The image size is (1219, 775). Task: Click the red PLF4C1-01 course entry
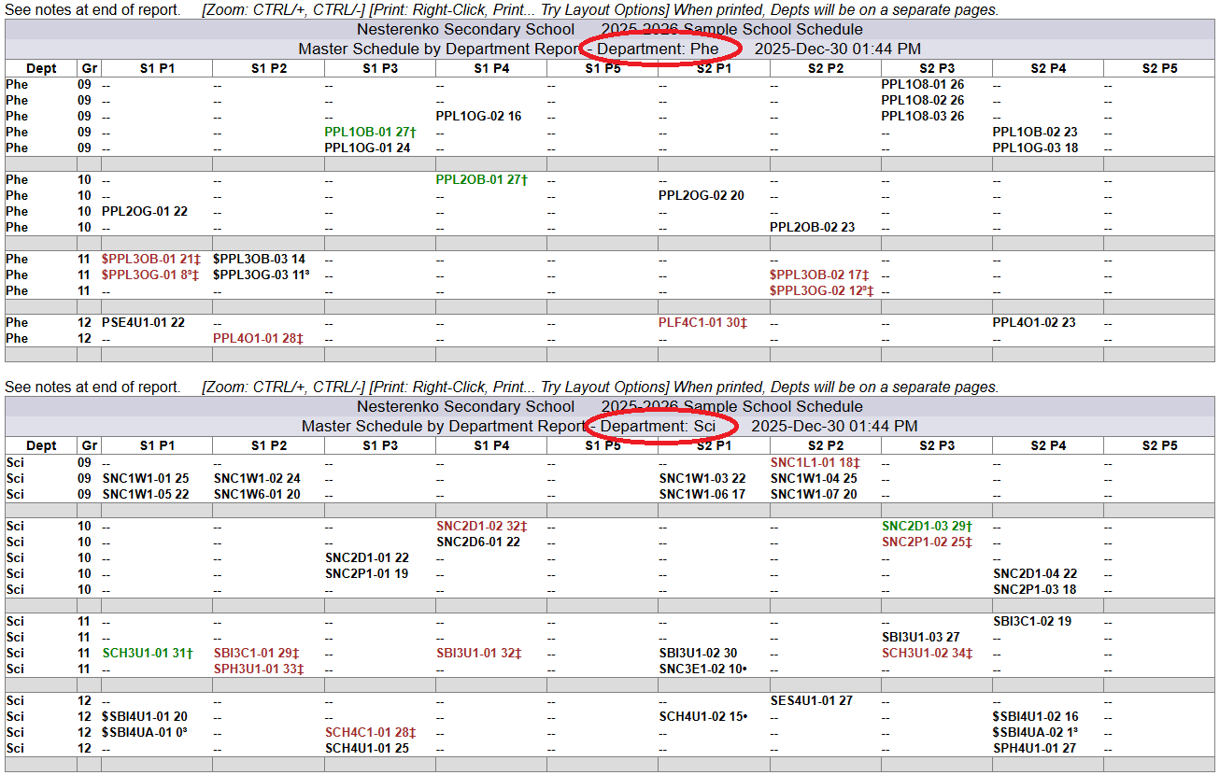pos(702,323)
